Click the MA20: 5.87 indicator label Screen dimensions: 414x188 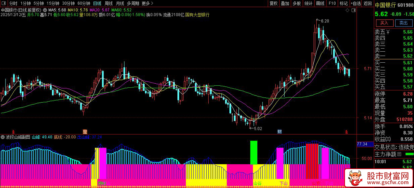point(100,10)
